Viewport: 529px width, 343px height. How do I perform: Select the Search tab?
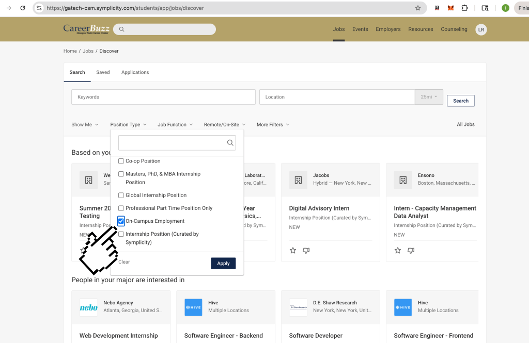click(x=77, y=72)
